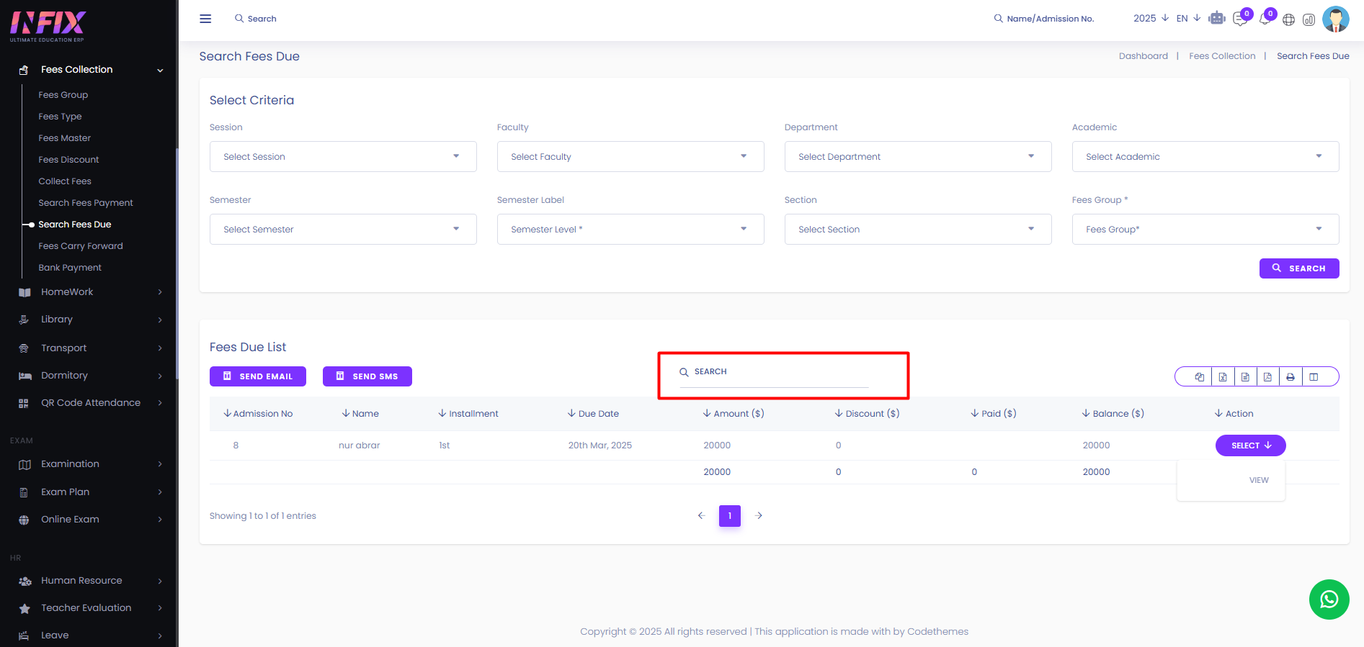Open Fees Group submenu item
The width and height of the screenshot is (1364, 647).
[63, 95]
